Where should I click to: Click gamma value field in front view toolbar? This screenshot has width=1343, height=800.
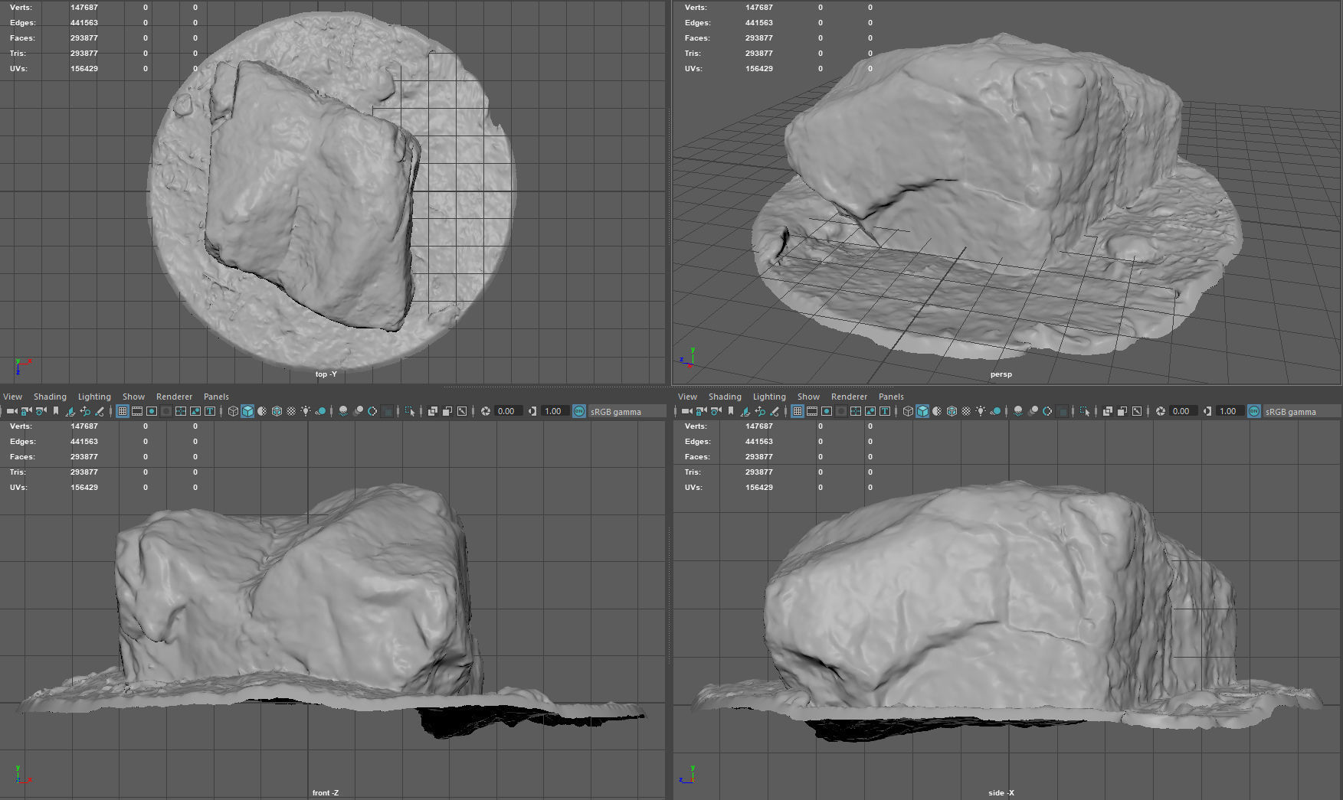point(555,411)
